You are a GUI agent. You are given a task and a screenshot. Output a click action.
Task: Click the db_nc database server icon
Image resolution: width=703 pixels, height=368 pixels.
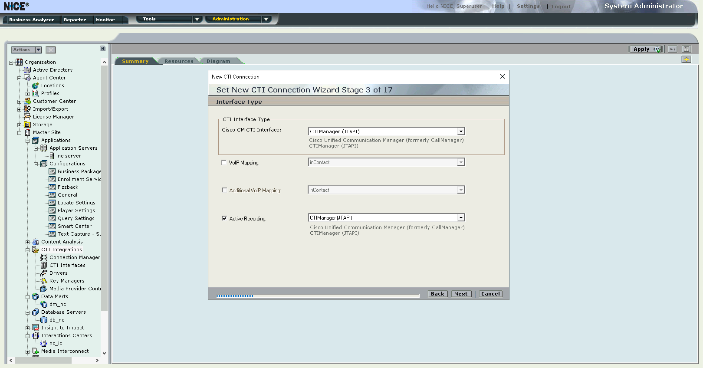click(x=44, y=320)
